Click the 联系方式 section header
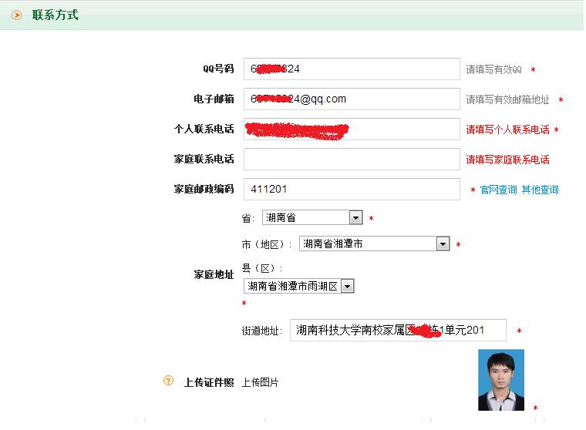The image size is (586, 430). [55, 15]
